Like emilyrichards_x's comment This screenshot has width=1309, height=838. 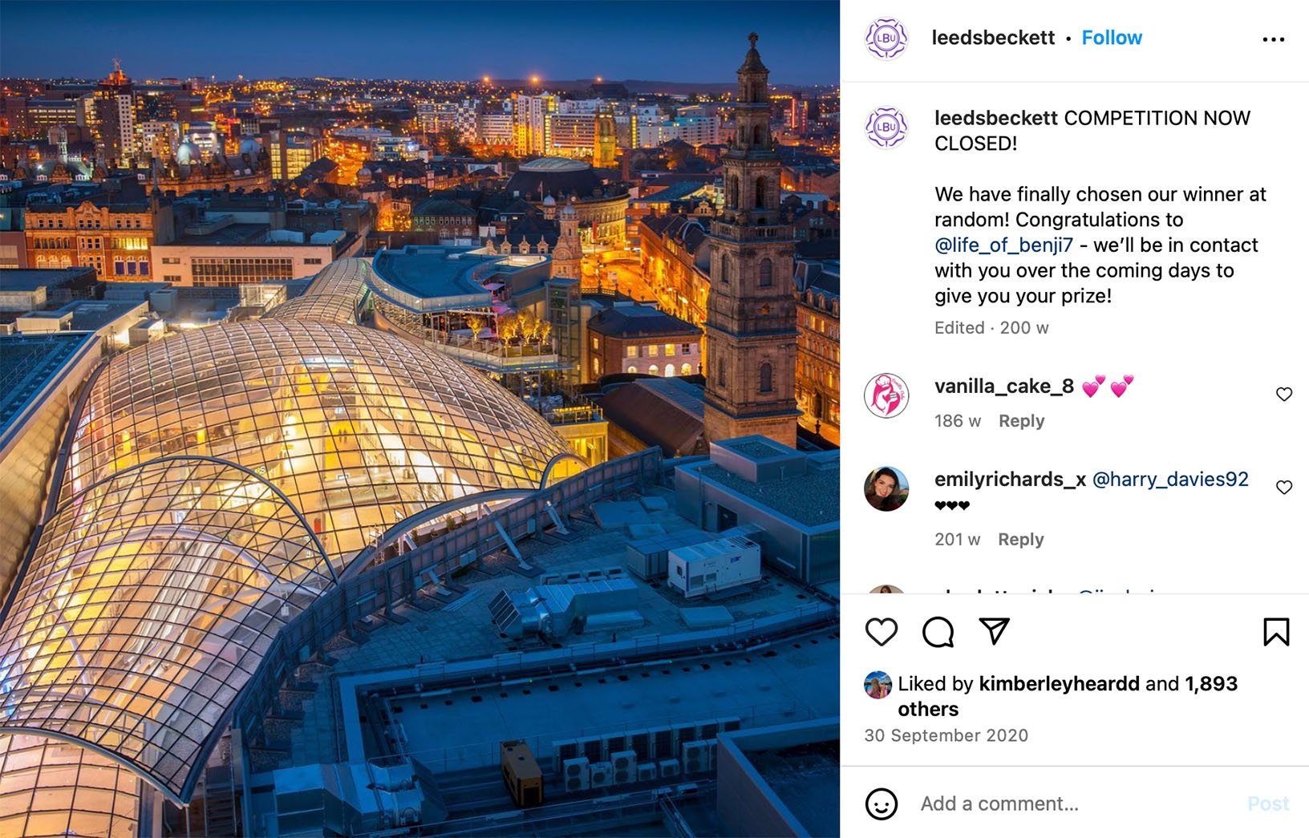[1283, 487]
